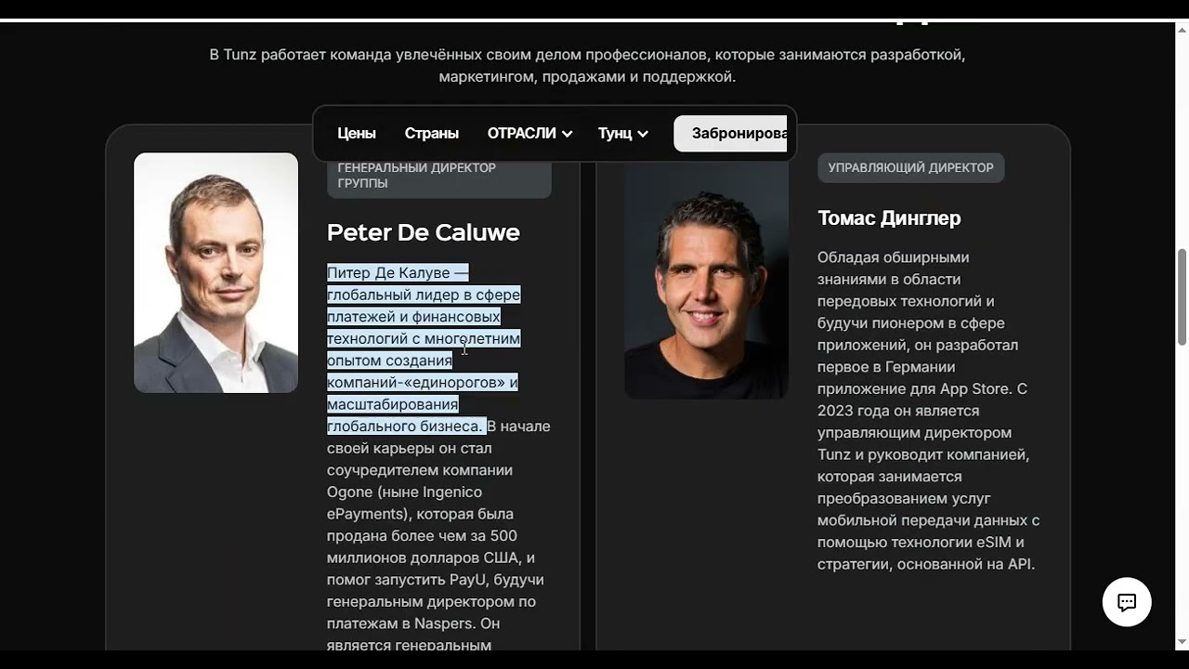1189x669 pixels.
Task: Click the Томас Динглер name heading
Action: pyautogui.click(x=889, y=217)
